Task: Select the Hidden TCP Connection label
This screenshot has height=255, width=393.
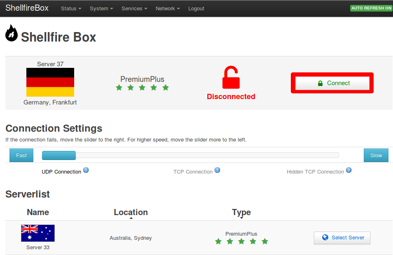Action: [315, 172]
